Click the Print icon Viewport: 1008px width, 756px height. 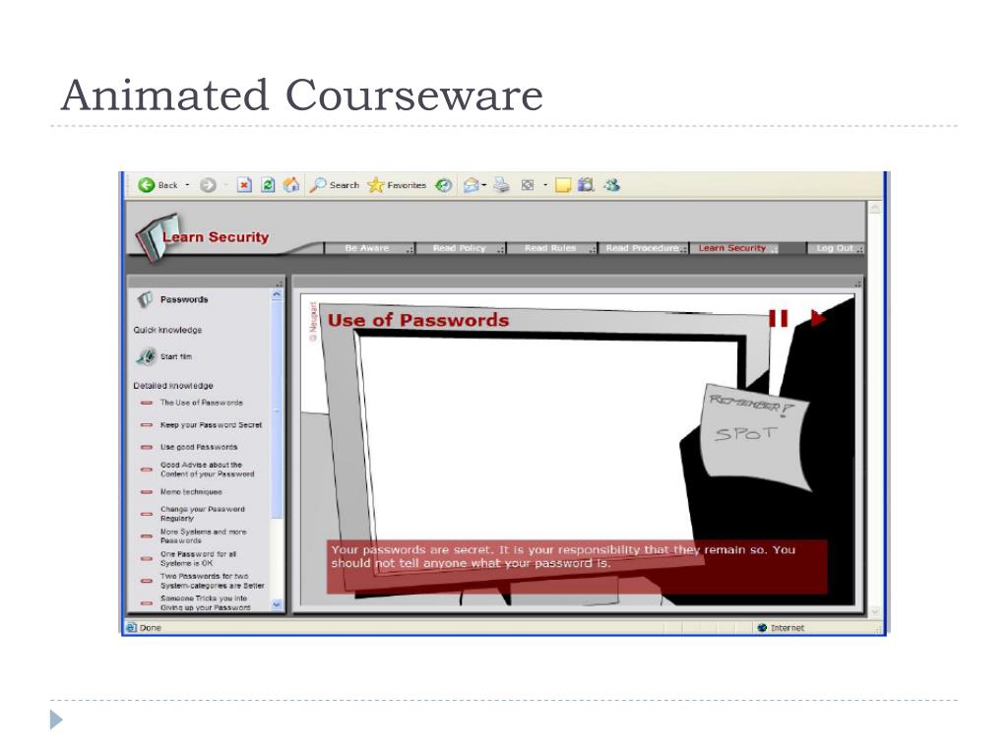click(501, 185)
